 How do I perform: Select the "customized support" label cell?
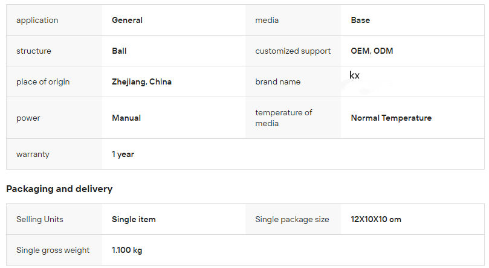click(x=293, y=51)
